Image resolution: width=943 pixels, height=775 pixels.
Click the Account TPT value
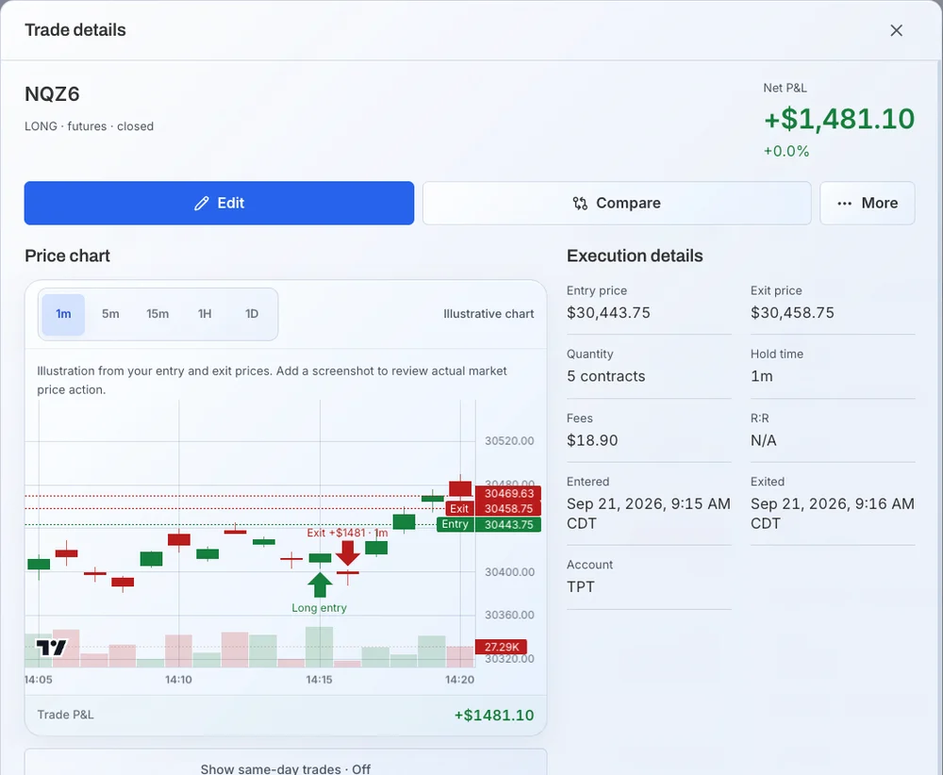coord(580,586)
